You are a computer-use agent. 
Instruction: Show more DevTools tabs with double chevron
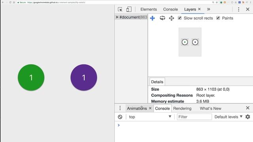(x=209, y=9)
